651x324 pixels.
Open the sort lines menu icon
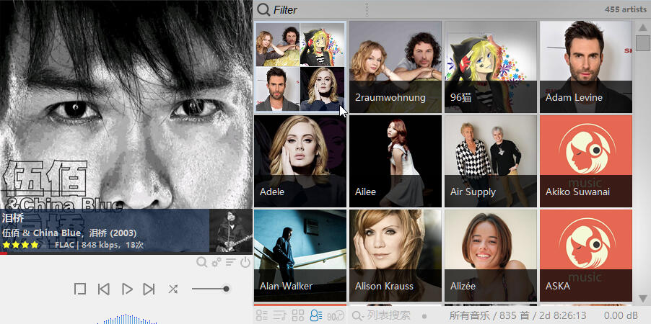tap(231, 262)
